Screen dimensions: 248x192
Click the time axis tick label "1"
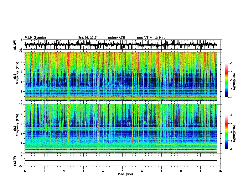pos(44,171)
